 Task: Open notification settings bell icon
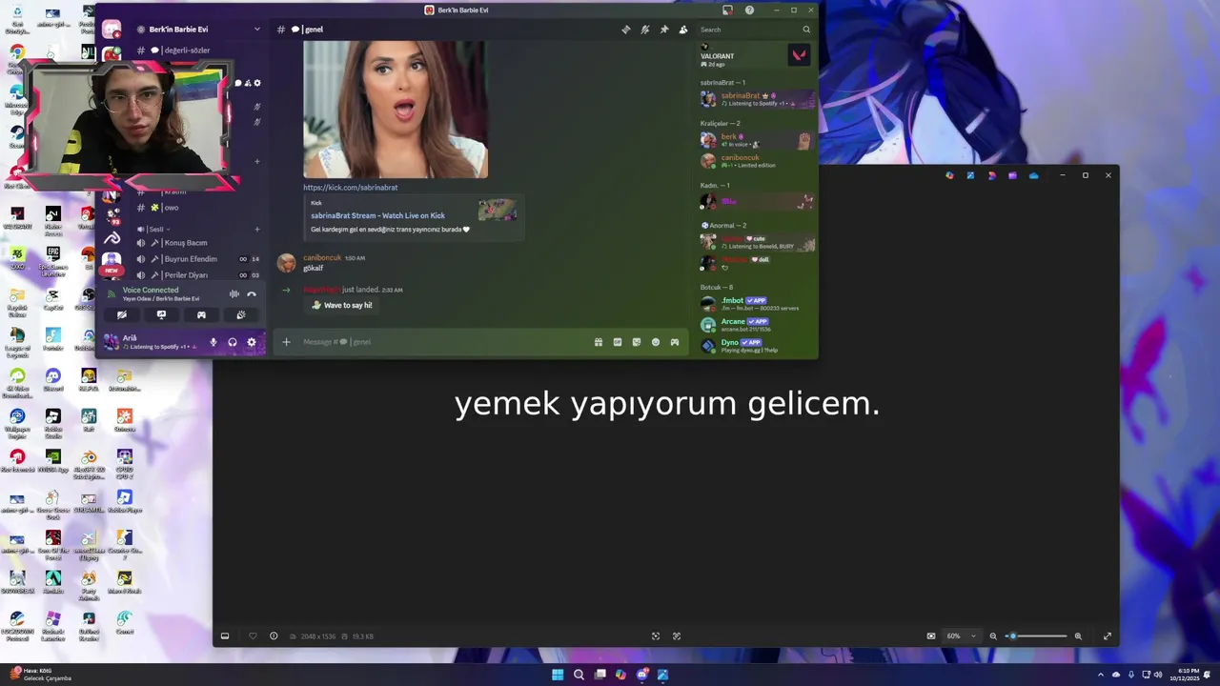click(645, 30)
